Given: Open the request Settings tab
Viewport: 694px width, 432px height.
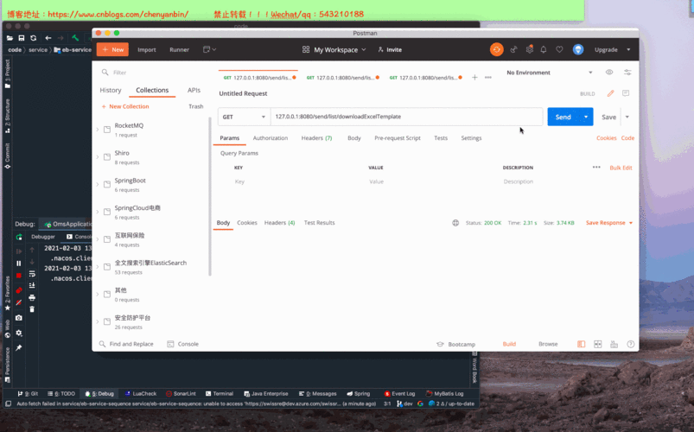Looking at the screenshot, I should [471, 138].
